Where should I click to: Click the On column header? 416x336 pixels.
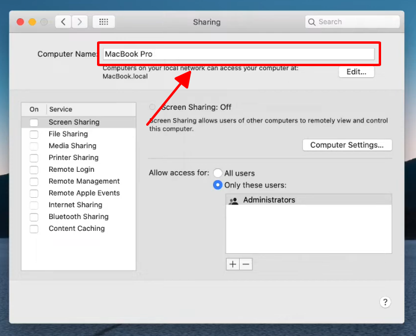[x=34, y=109]
